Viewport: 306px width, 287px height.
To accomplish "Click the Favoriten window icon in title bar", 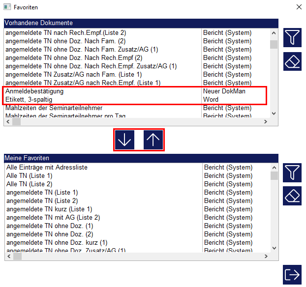I will pyautogui.click(x=7, y=8).
